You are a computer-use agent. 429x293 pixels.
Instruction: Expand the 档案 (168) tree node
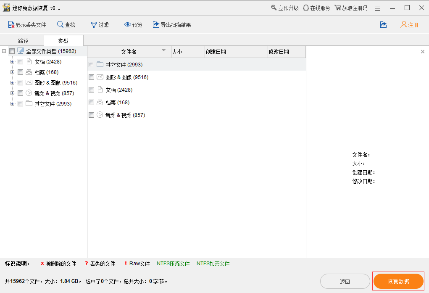(x=12, y=72)
